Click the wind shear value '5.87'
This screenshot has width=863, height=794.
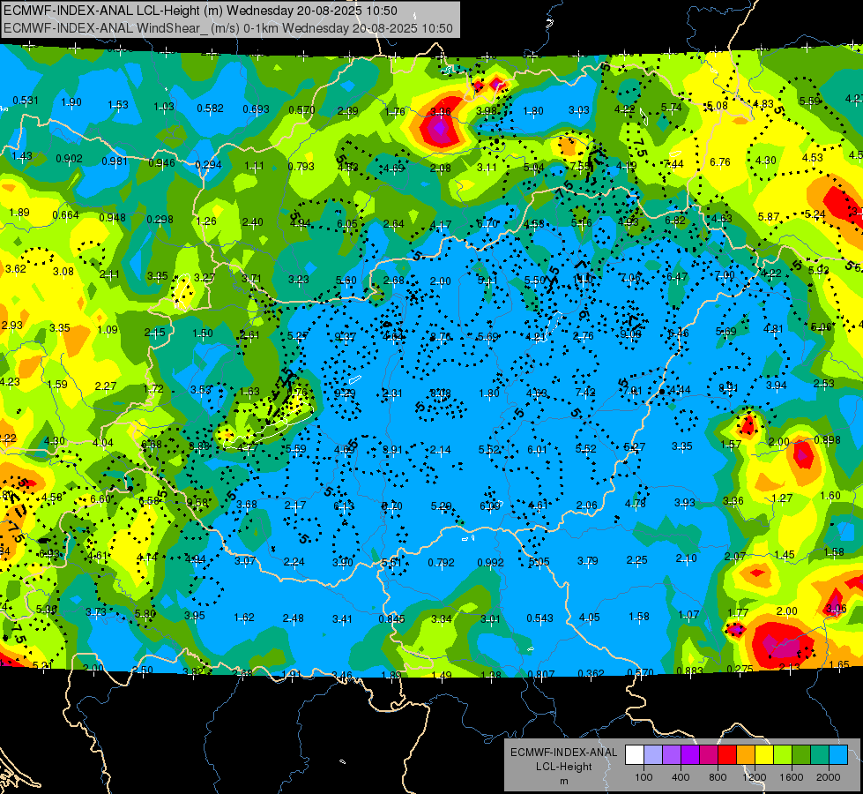coord(769,217)
